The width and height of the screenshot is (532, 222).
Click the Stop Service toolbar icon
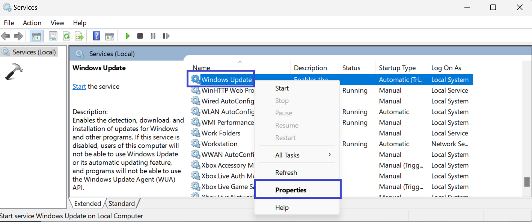pyautogui.click(x=140, y=36)
